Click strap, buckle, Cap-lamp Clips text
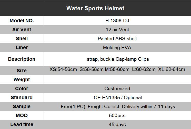Viewport: 191px width, 129px height. coord(118,59)
